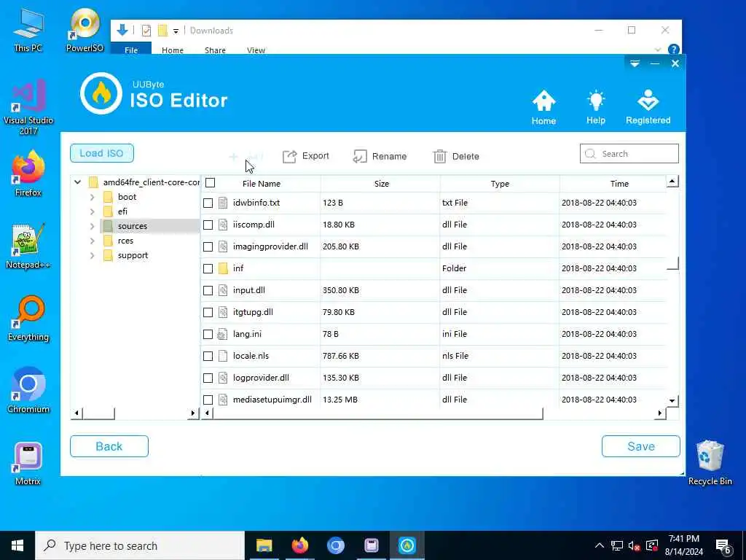Expand the support folder node
746x560 pixels.
point(93,256)
